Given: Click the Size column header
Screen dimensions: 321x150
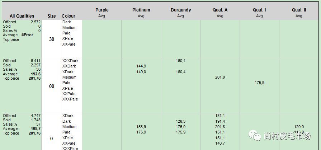Looking at the screenshot, I should click(52, 16).
